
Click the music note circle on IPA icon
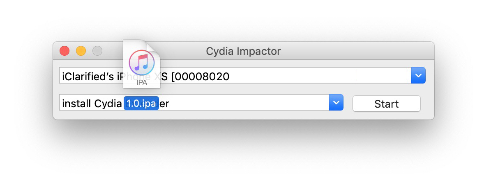coord(141,62)
